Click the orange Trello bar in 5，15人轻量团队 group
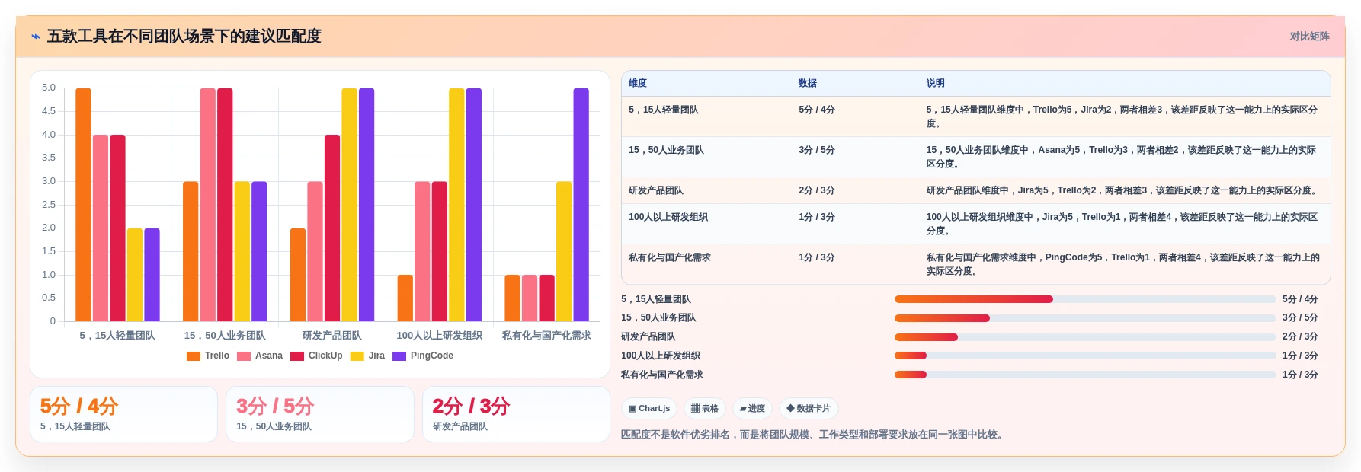1361x472 pixels. pyautogui.click(x=83, y=205)
